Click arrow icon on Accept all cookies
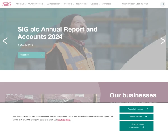 147,109
